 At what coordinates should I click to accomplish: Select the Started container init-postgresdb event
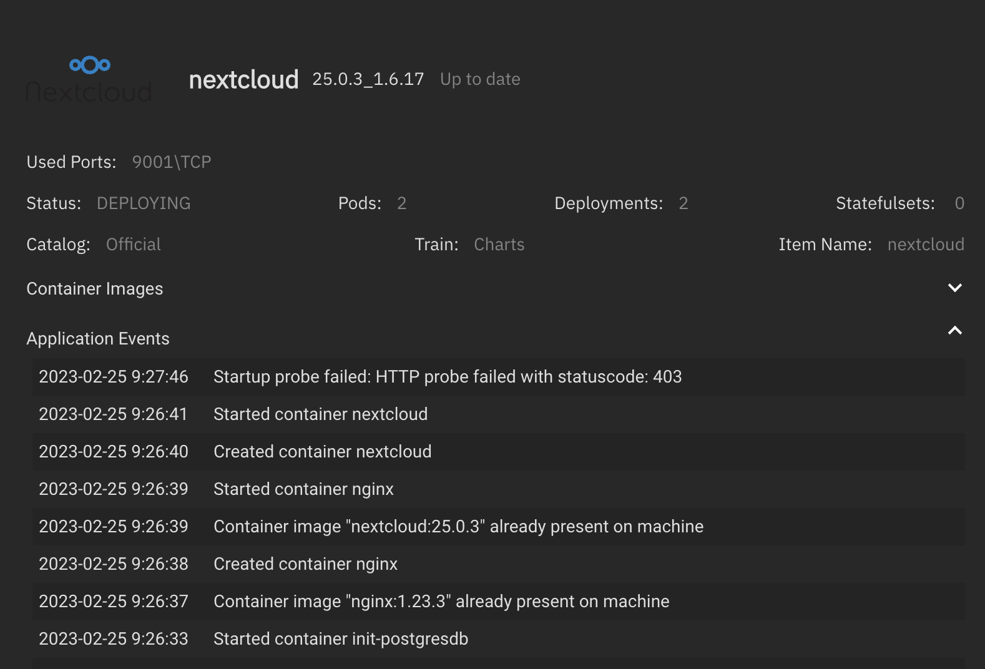click(x=499, y=639)
